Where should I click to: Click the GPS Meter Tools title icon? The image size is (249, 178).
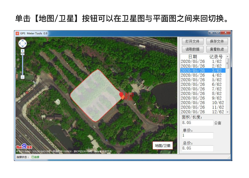point(17,33)
